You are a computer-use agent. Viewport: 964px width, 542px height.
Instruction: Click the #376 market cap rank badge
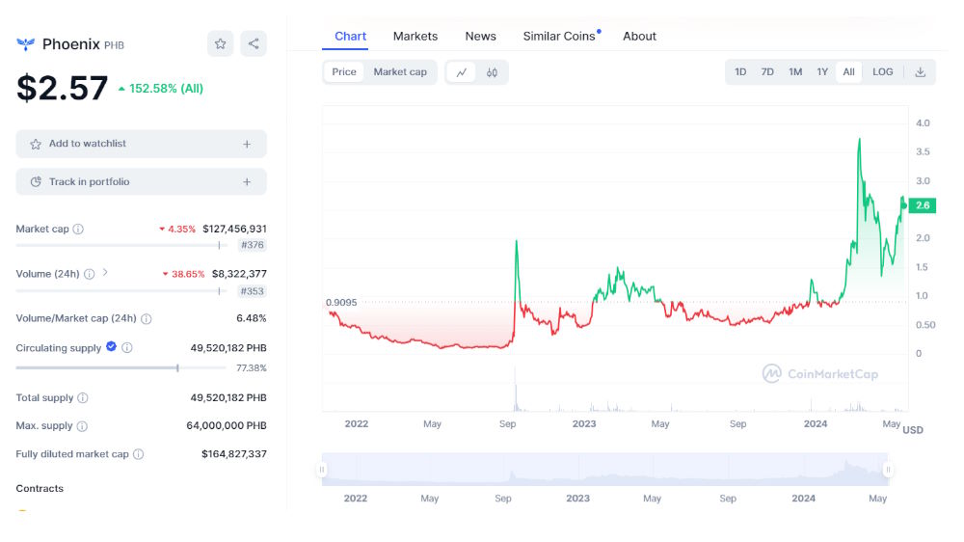tap(252, 246)
